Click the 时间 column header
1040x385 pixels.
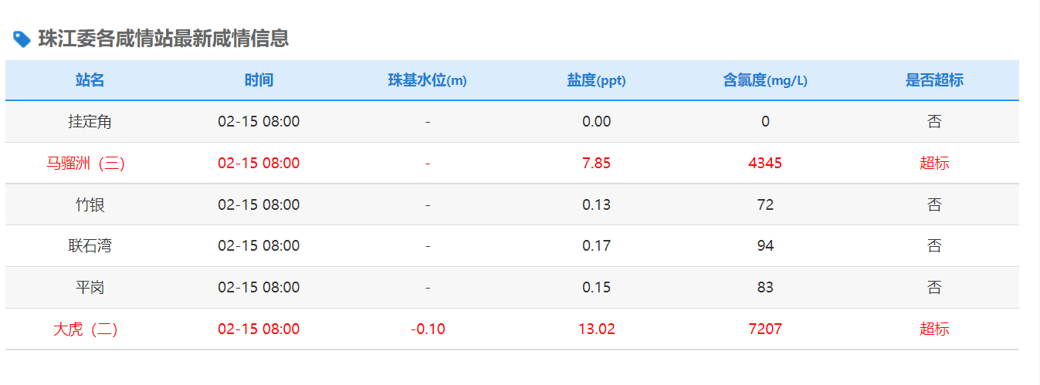259,80
